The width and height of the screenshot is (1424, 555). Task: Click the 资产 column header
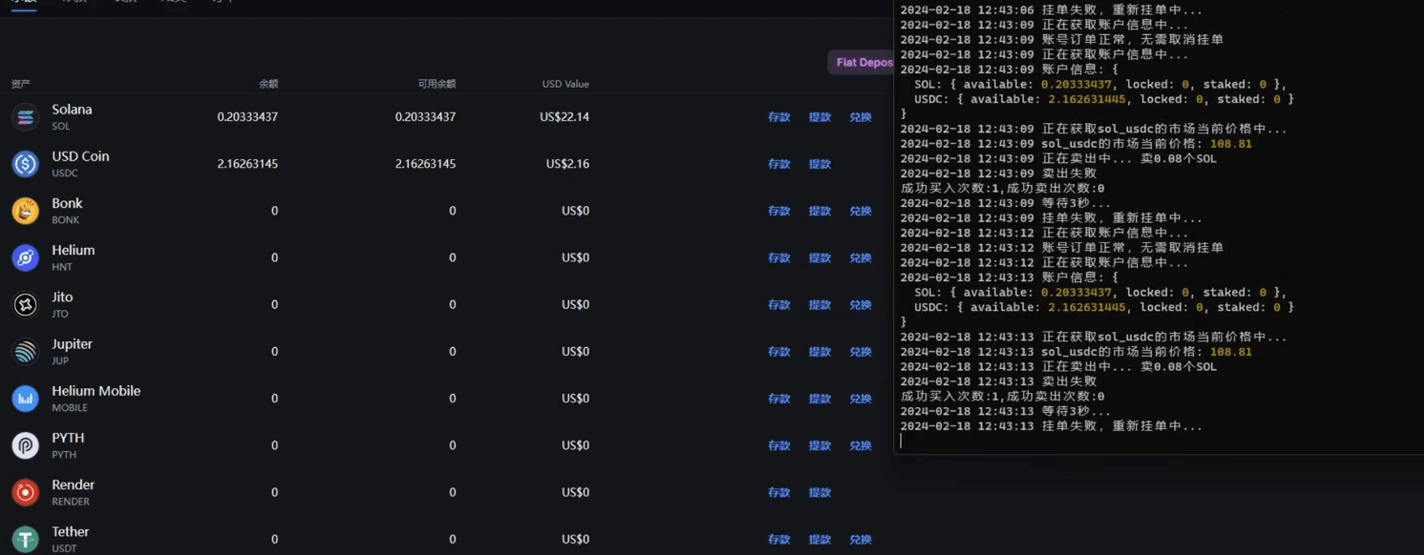pyautogui.click(x=21, y=84)
